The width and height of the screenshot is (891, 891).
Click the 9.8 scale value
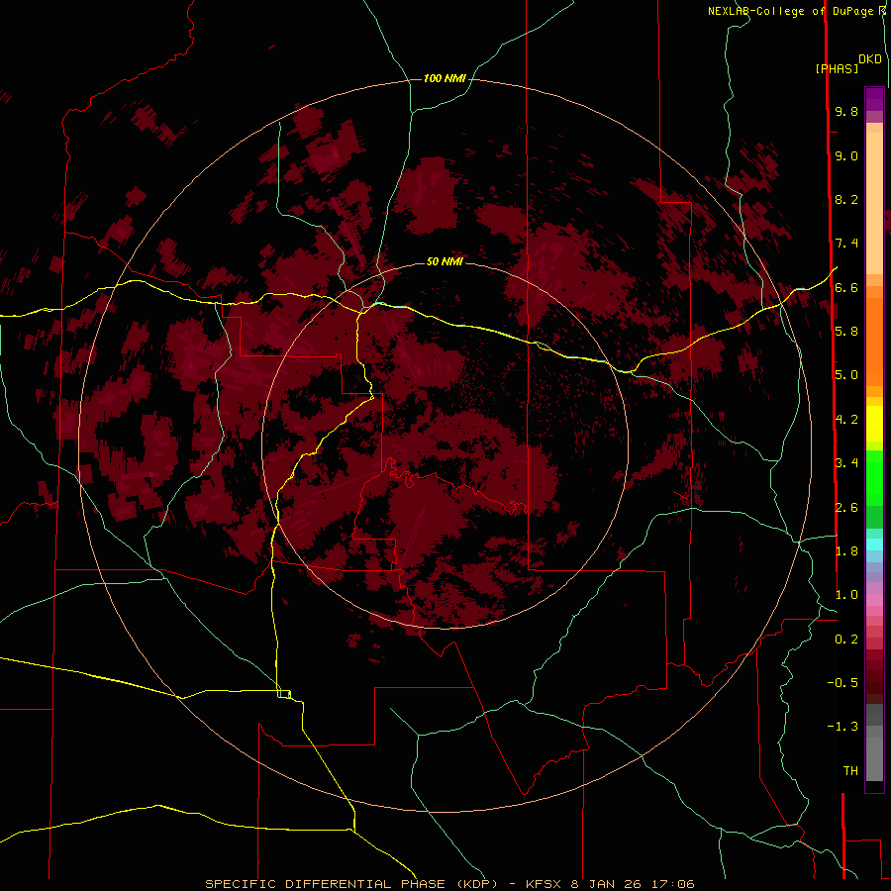point(846,112)
